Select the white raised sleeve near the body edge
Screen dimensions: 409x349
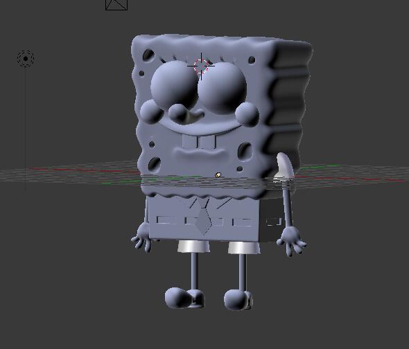pos(284,168)
